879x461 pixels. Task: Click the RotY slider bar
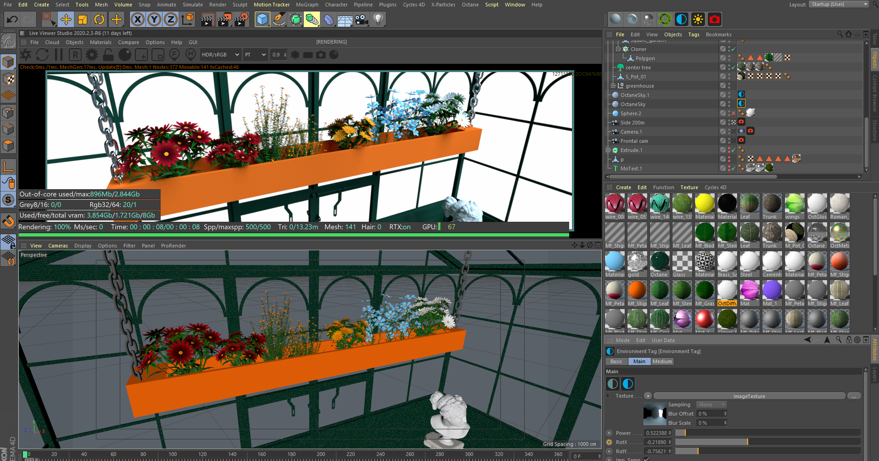767,451
